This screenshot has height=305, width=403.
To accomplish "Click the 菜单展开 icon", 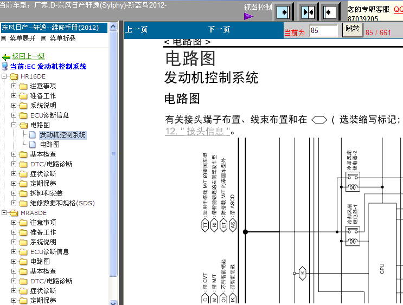I will 4,39.
